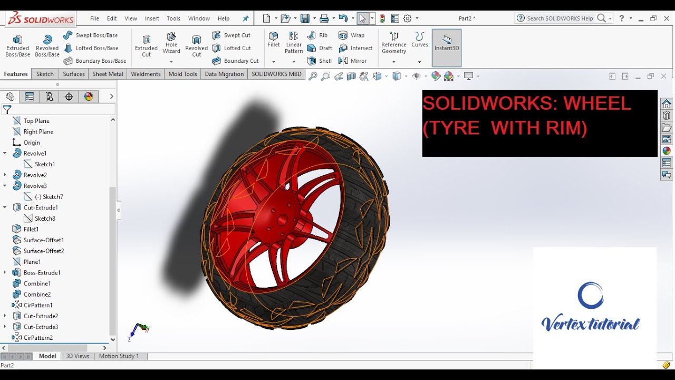Open Fillet dropdown arrow

tap(274, 62)
